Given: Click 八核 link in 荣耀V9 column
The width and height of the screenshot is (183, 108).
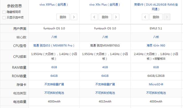Looking at the screenshot, I should 156,37.
